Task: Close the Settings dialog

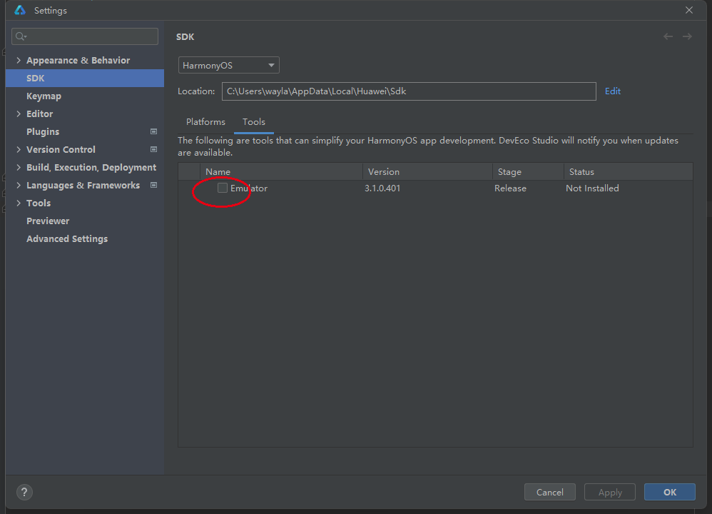Action: (689, 10)
